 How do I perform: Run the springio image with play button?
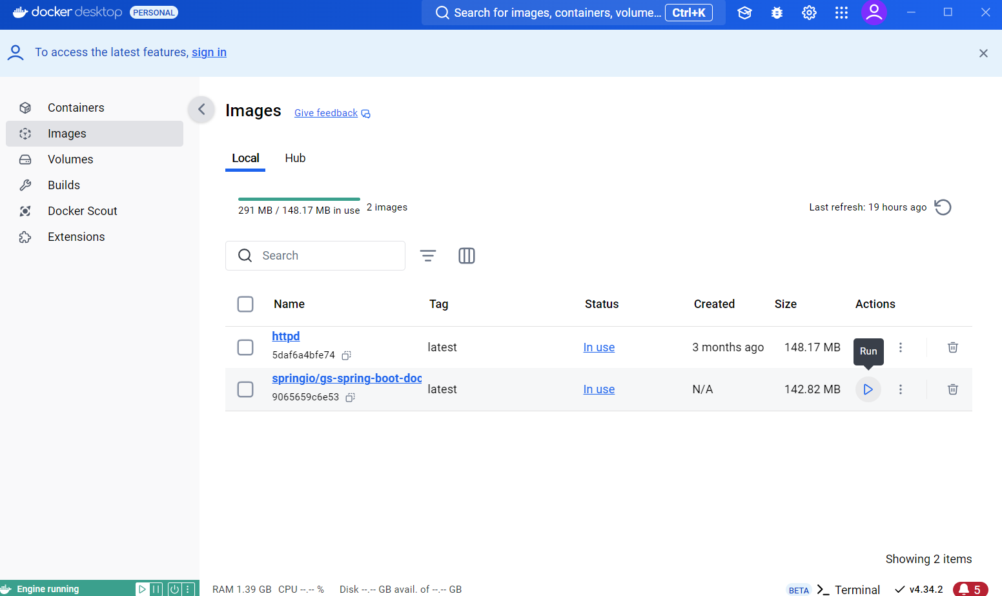(x=868, y=389)
